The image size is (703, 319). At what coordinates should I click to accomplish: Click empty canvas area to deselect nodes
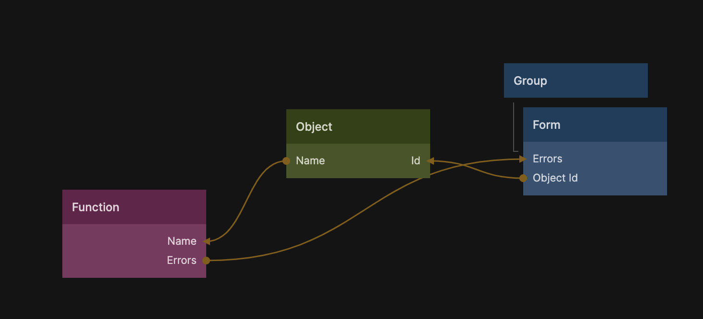click(336, 48)
